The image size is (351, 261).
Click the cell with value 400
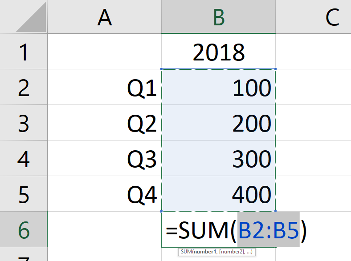coord(218,195)
